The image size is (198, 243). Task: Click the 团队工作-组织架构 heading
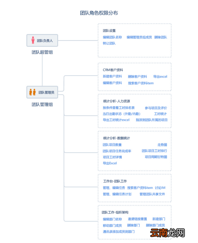click(x=115, y=212)
